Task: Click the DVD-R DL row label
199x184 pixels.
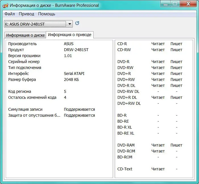Action: coord(127,85)
